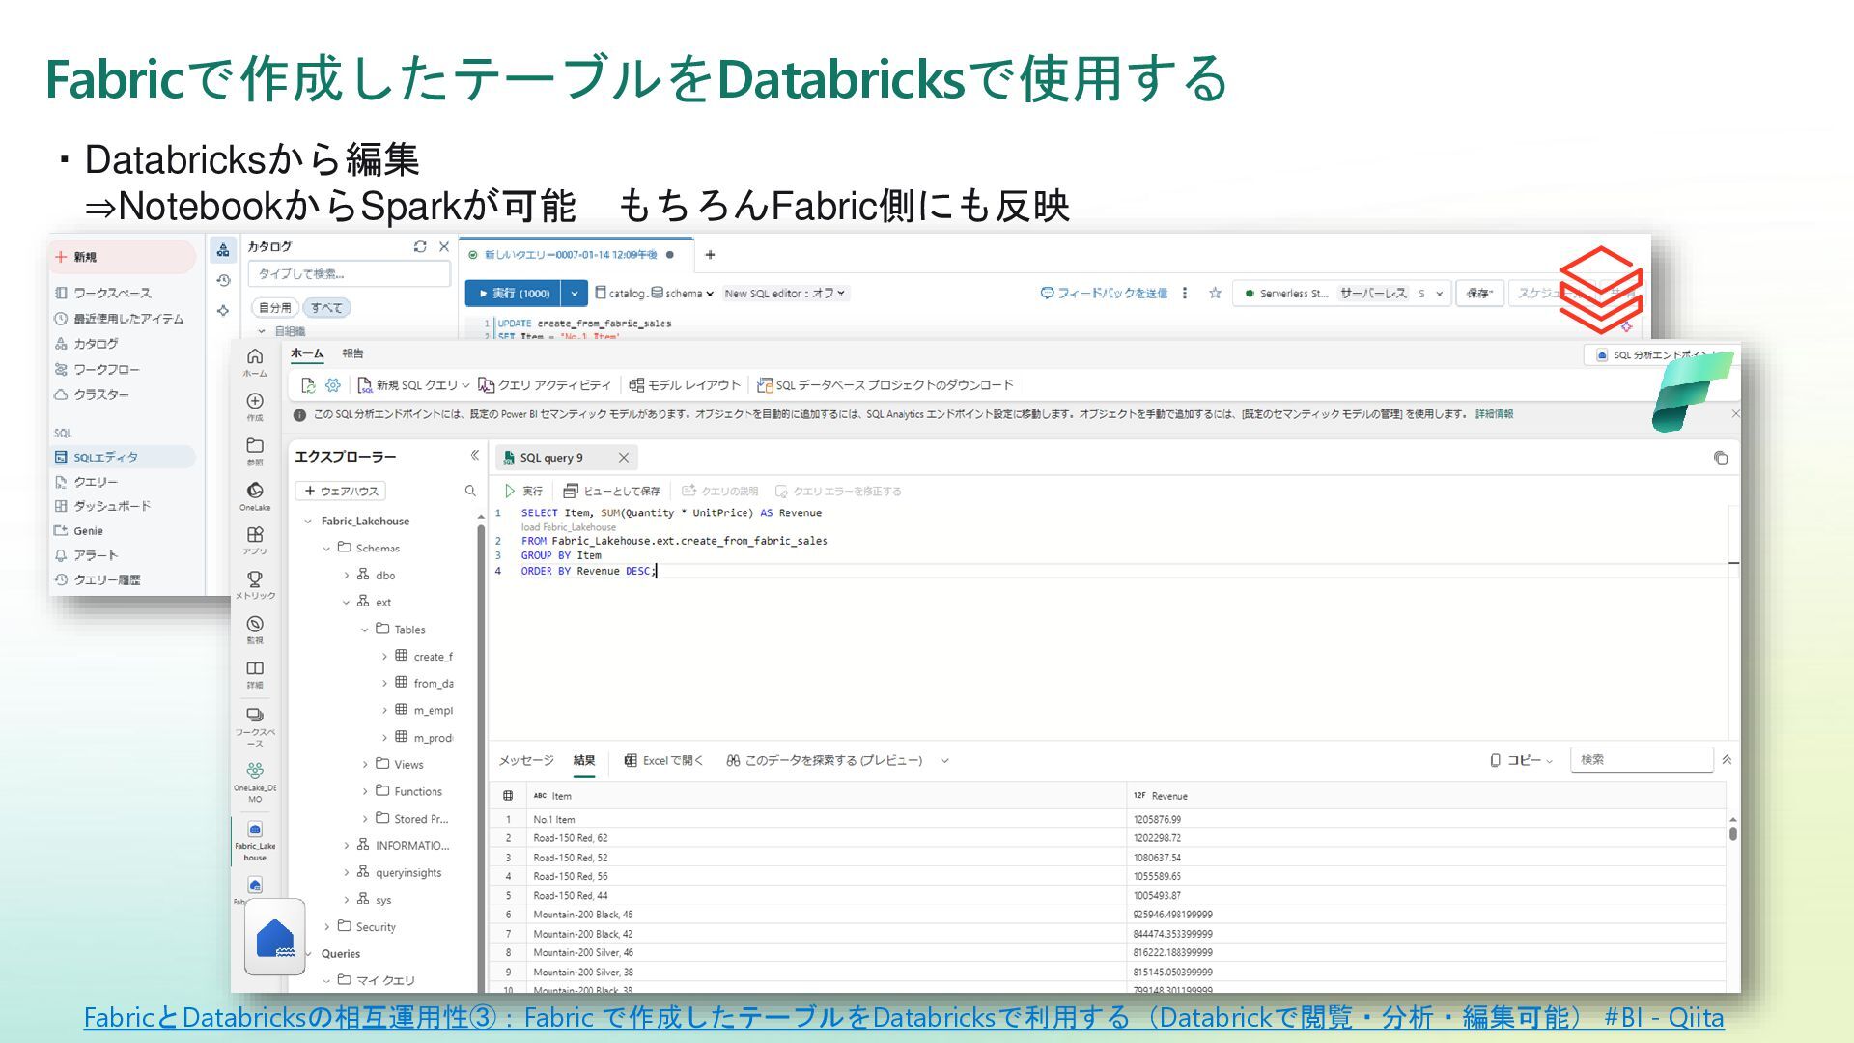Screen dimensions: 1854x1043
Task: Click the search icon in Explorer panel
Action: point(470,492)
